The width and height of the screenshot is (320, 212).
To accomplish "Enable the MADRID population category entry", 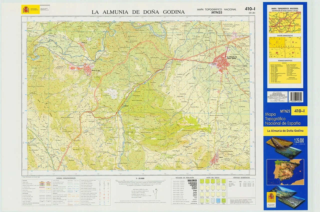I will [192, 181].
